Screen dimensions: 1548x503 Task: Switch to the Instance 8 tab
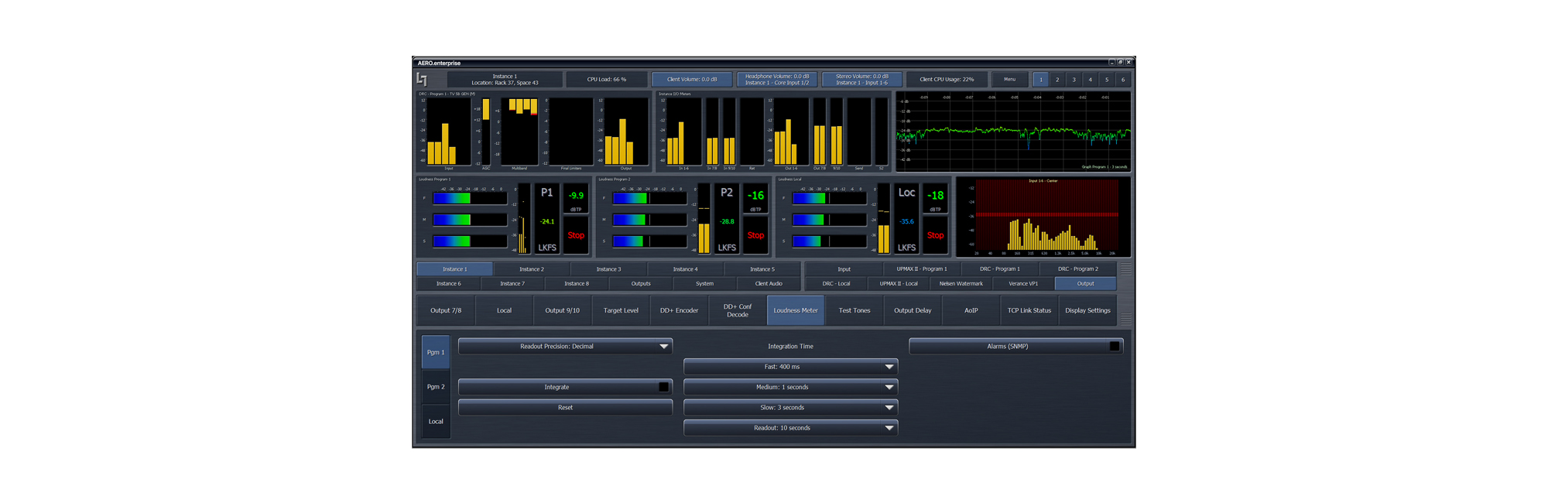pyautogui.click(x=576, y=284)
